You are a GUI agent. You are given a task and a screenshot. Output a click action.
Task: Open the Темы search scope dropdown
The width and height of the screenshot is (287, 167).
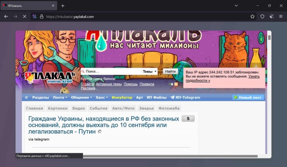tap(149, 72)
